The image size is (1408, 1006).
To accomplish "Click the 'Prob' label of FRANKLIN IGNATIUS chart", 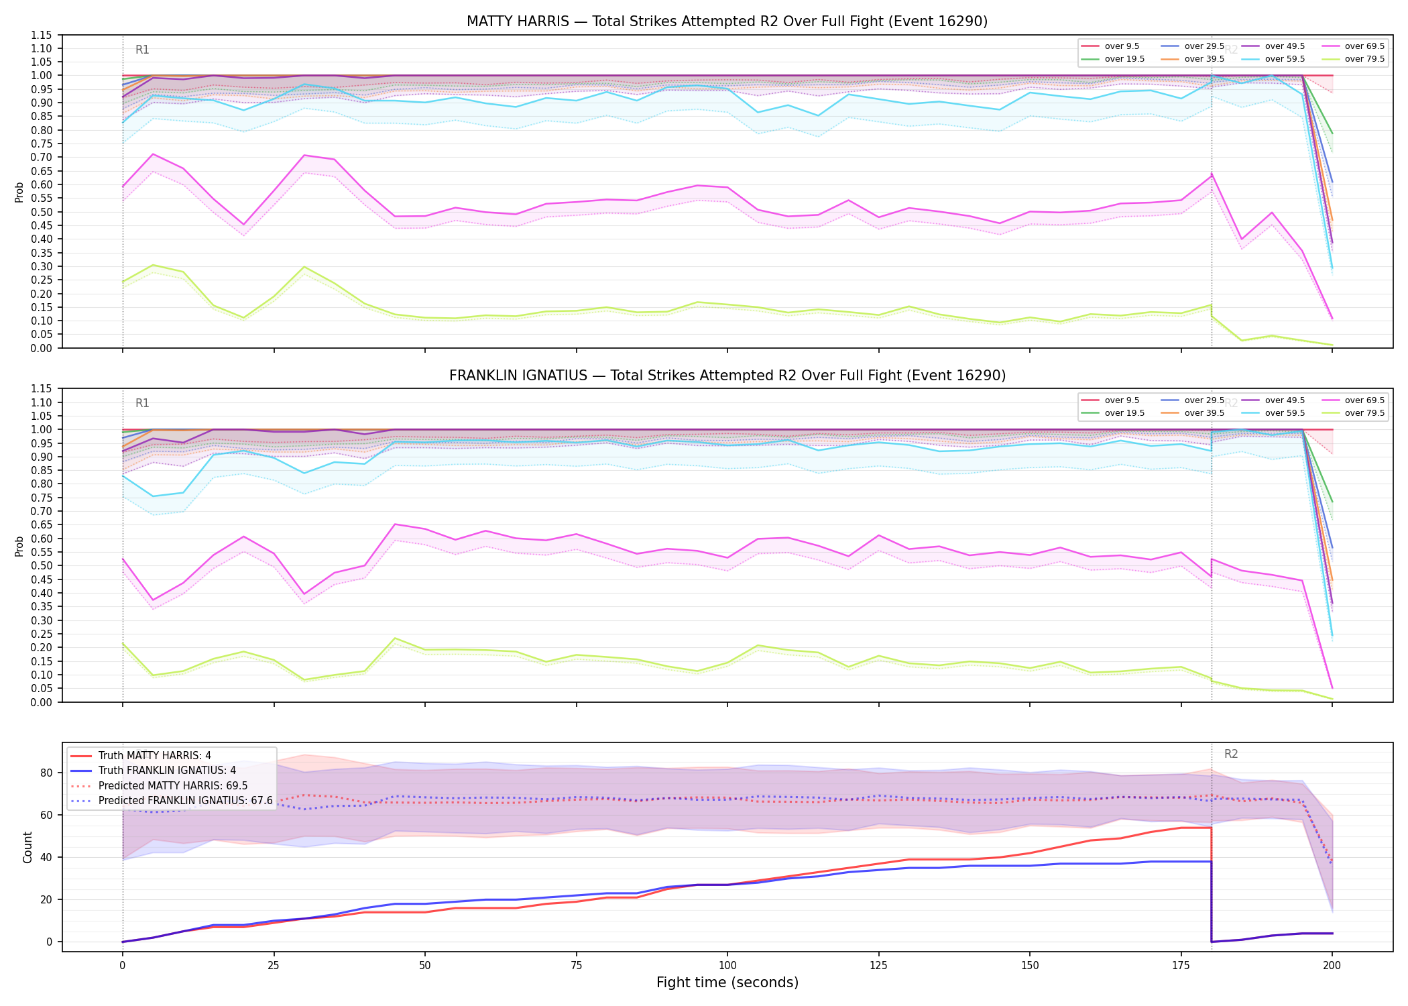I will click(19, 546).
